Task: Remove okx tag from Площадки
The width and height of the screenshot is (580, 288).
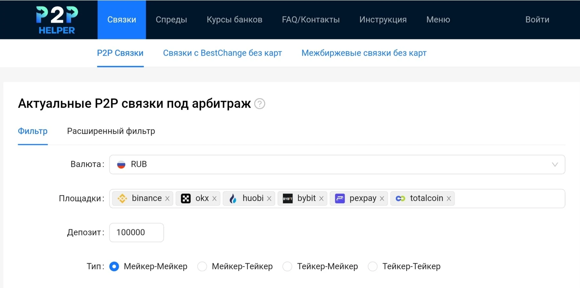Action: click(214, 199)
